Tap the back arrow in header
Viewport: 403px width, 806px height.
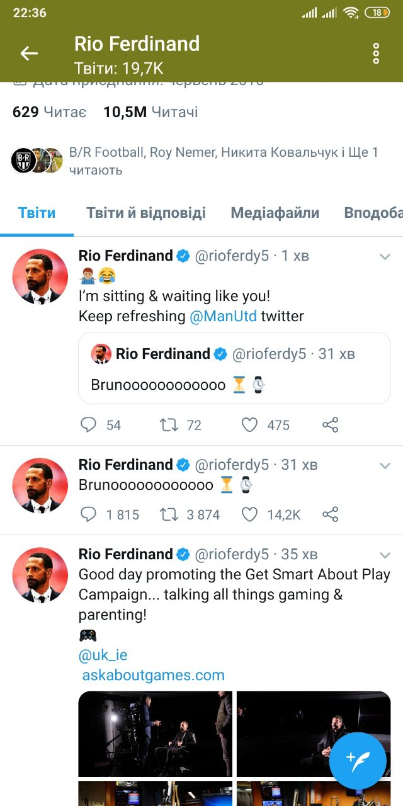29,54
